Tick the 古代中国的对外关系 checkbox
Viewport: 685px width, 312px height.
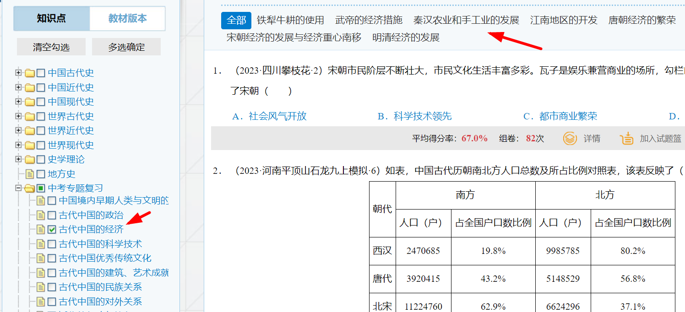[52, 301]
